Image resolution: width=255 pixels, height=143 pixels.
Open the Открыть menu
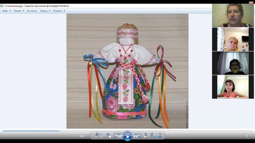pos(58,11)
